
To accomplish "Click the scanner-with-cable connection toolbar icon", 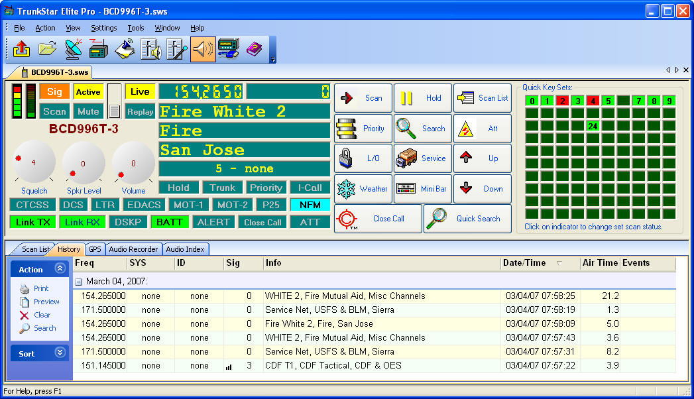I will click(x=229, y=49).
